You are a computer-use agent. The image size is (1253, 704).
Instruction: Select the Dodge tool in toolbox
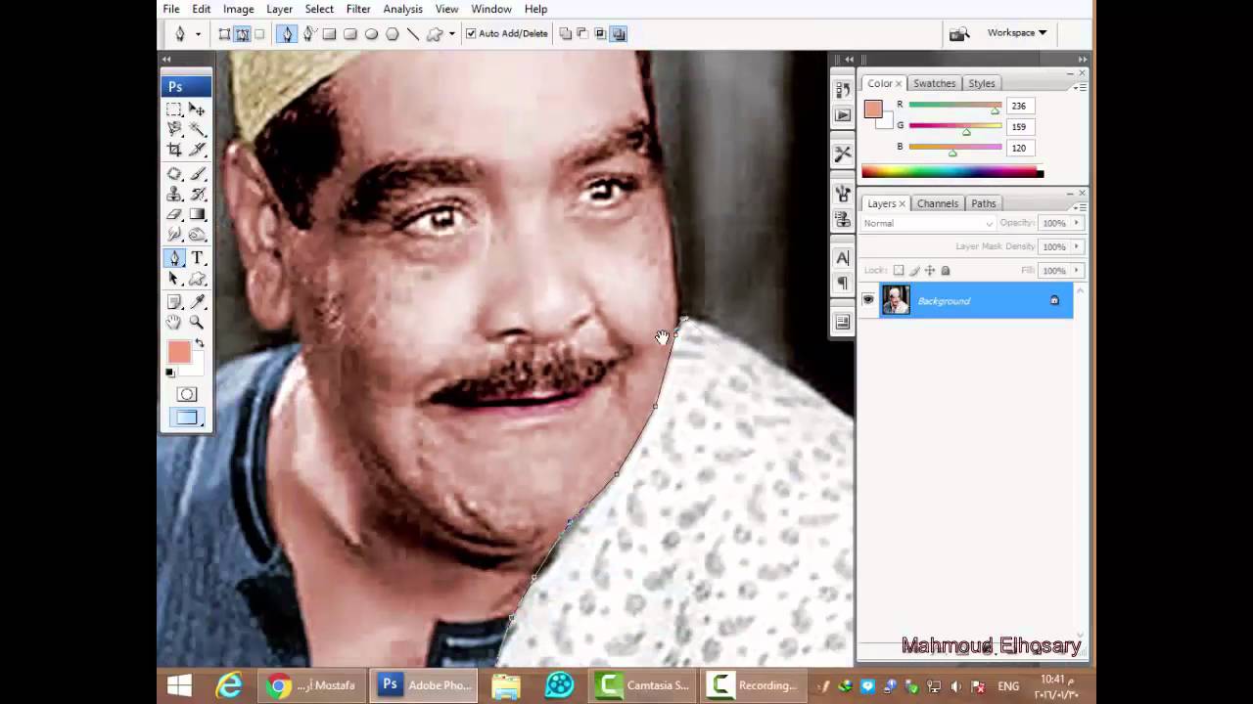[197, 235]
